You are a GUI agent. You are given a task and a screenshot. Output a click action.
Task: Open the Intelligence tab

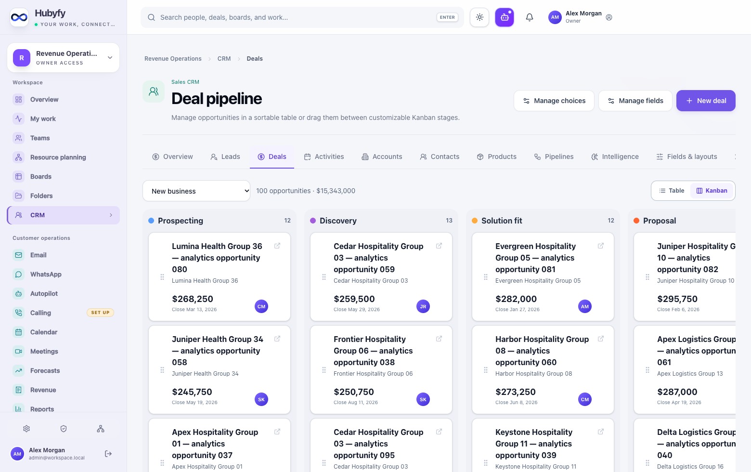pos(615,157)
